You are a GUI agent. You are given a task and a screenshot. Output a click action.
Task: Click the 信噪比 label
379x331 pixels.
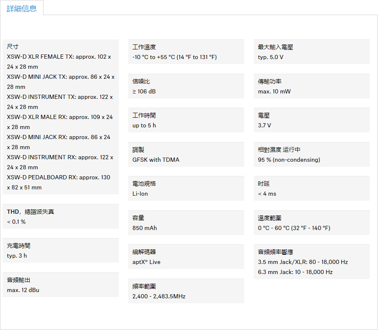[142, 81]
